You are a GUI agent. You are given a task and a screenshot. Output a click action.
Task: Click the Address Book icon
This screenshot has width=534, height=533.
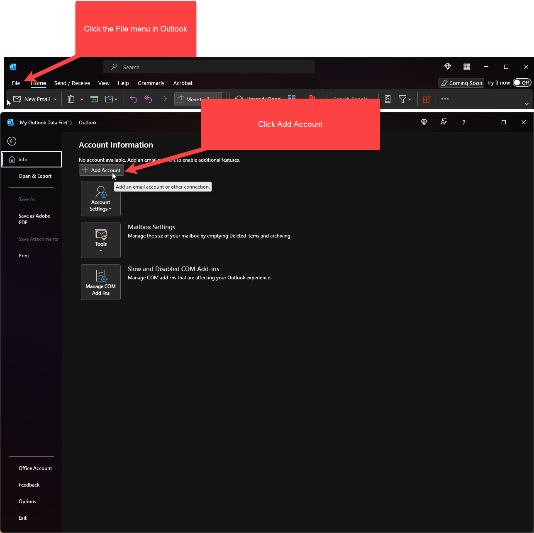click(x=388, y=99)
